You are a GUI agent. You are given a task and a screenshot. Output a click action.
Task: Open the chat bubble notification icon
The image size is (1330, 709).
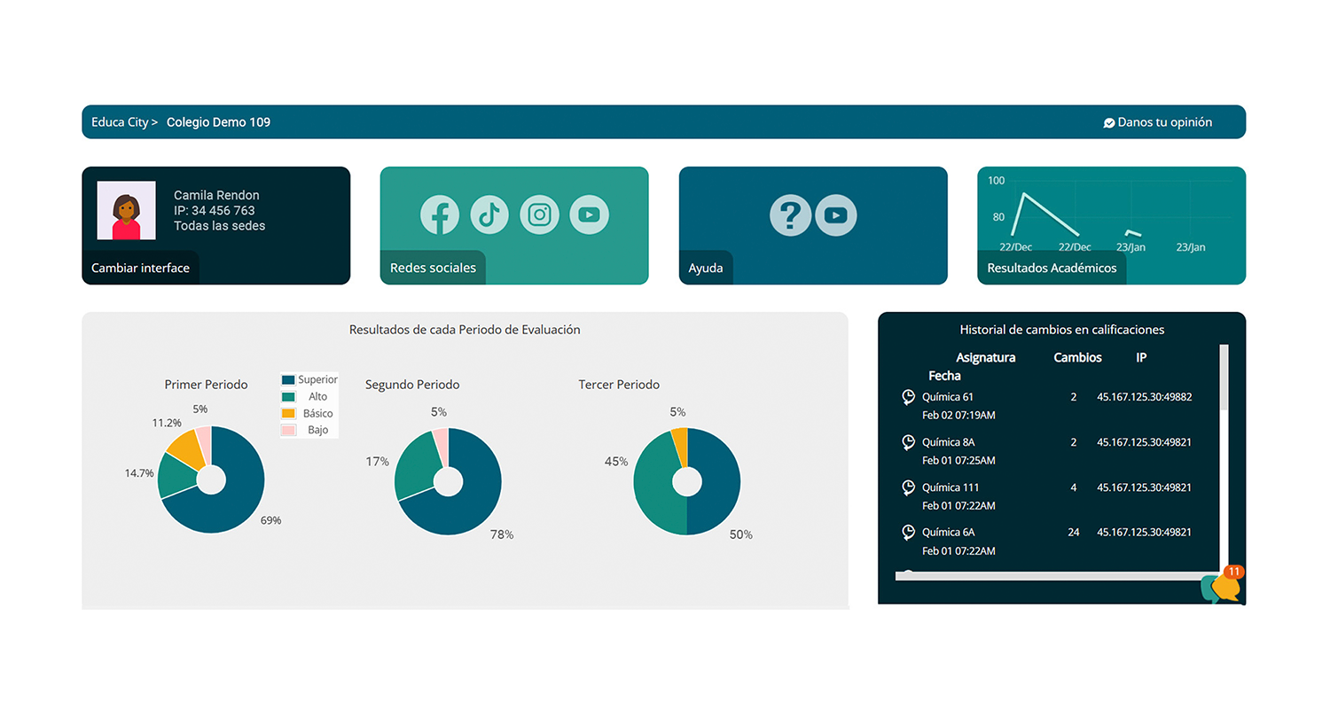pyautogui.click(x=1223, y=586)
